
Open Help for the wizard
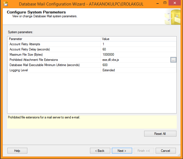tap(17, 151)
